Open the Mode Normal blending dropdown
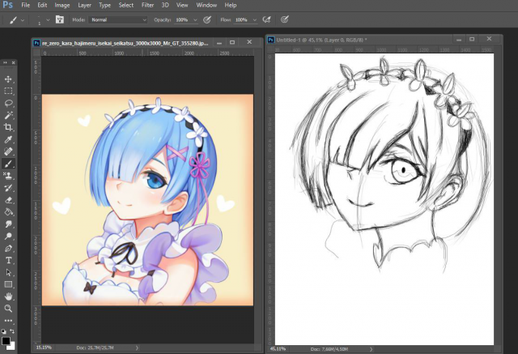Screen dimensions: 518x354 pyautogui.click(x=118, y=19)
